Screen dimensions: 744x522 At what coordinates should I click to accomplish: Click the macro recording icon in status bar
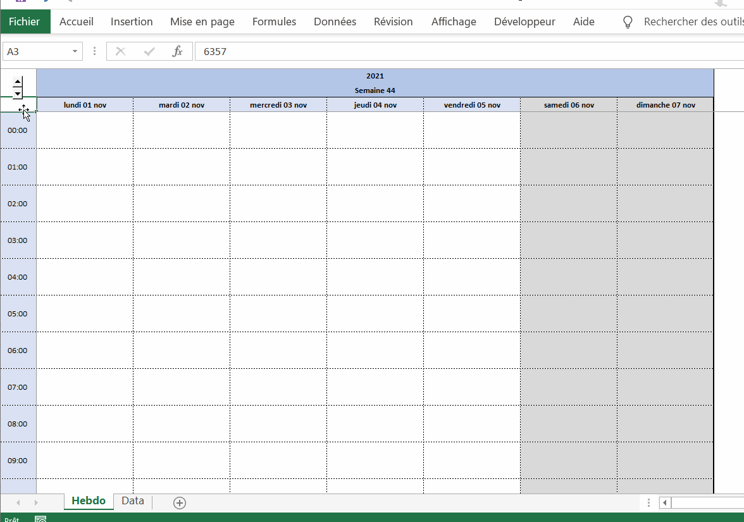click(40, 519)
